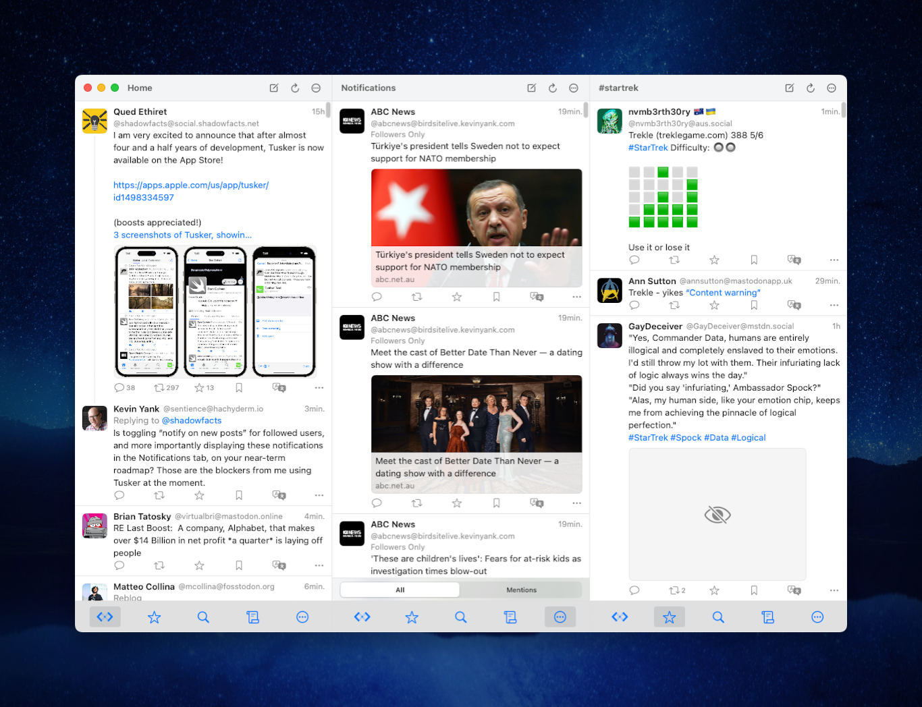The height and width of the screenshot is (707, 922).
Task: Translate the Ann Sutton Trekle post
Action: pyautogui.click(x=794, y=305)
